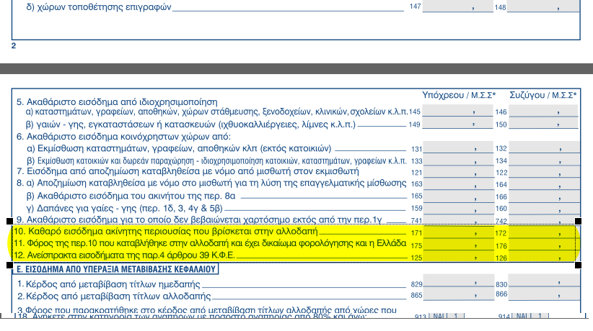Click line '7. Εισόδημα από αποζημίωση καταβληθείσα με νόμο'
This screenshot has height=331, width=593.
click(x=188, y=171)
